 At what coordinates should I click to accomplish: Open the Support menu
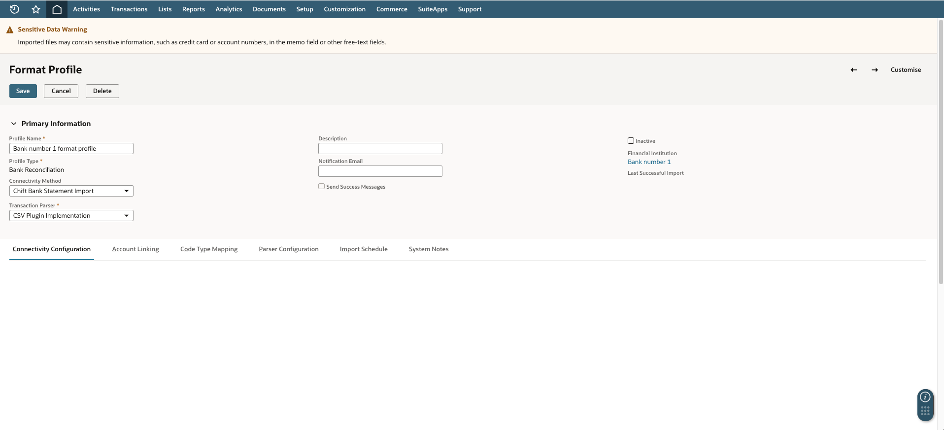470,9
